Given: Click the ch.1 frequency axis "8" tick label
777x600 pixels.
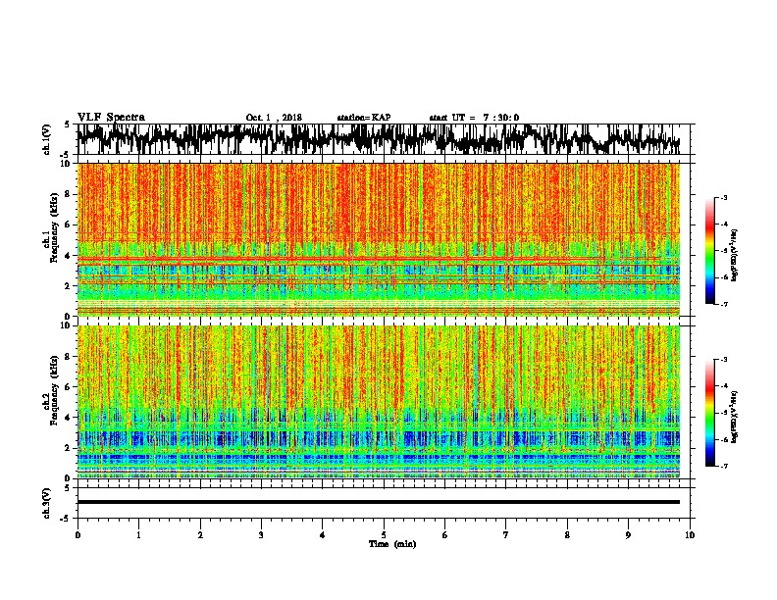Looking at the screenshot, I should pyautogui.click(x=69, y=194).
